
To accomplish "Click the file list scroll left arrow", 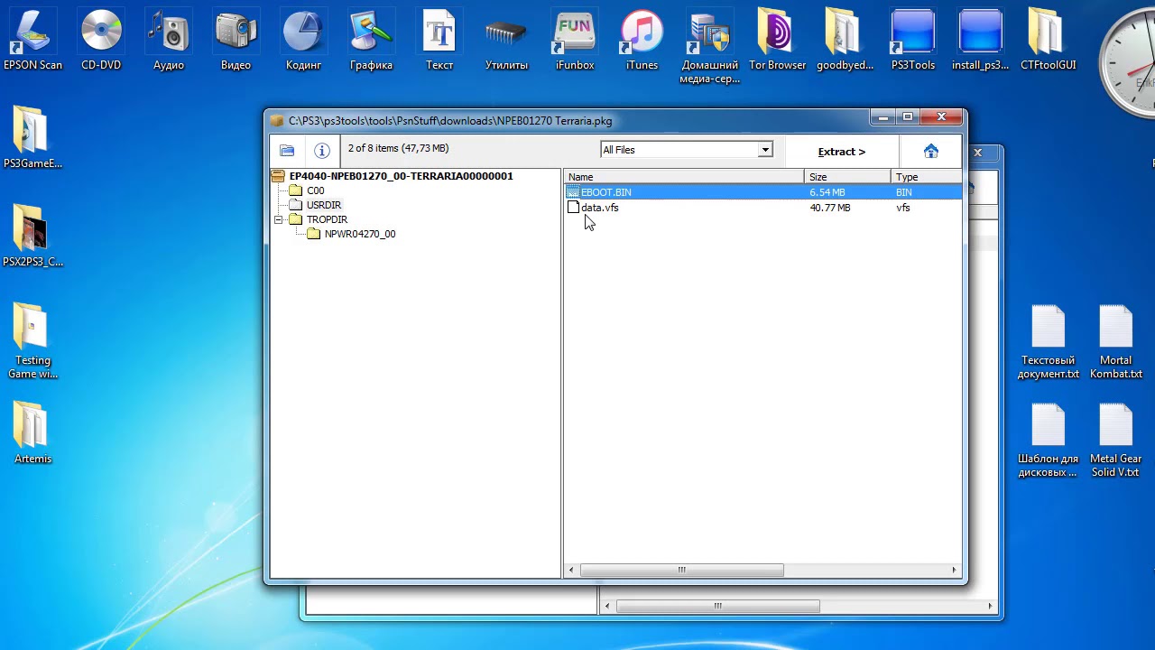I will point(571,570).
